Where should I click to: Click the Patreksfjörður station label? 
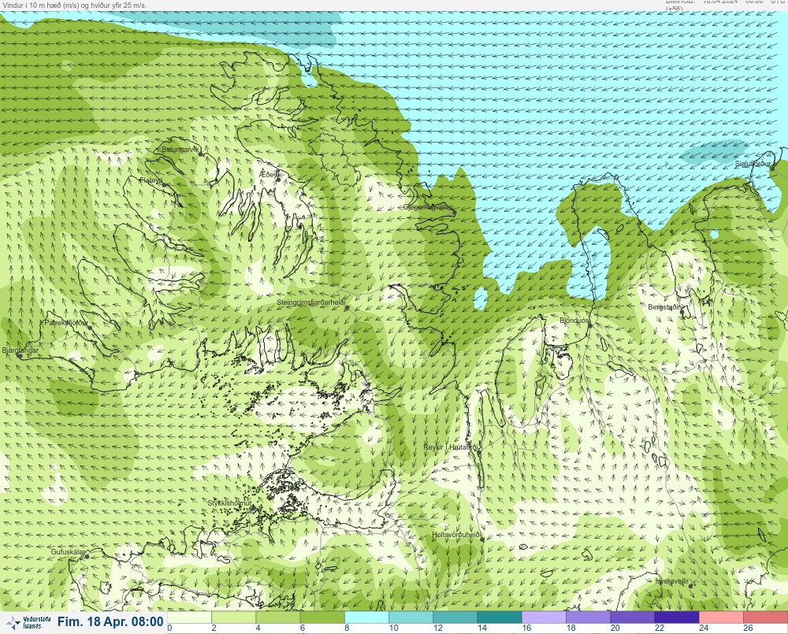(x=66, y=323)
